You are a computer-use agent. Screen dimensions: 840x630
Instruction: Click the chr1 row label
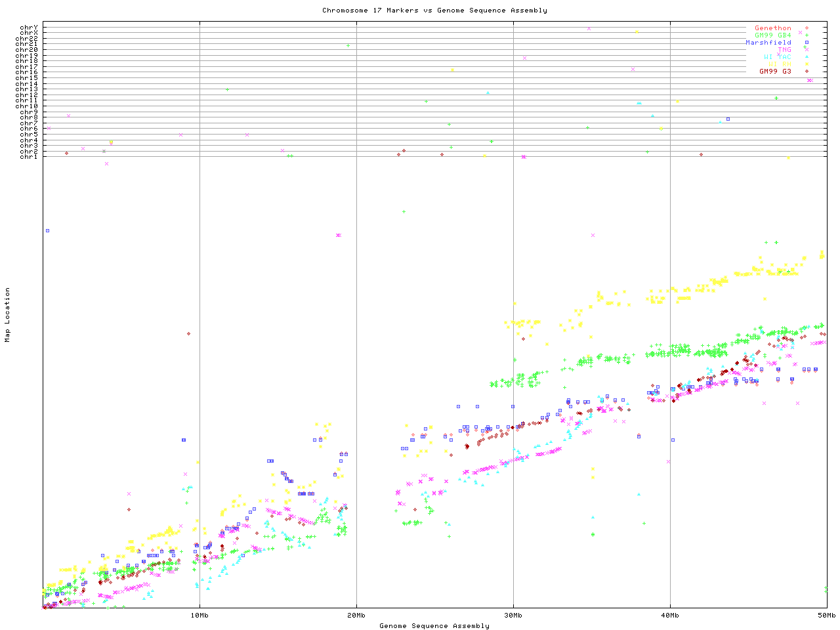click(x=29, y=157)
